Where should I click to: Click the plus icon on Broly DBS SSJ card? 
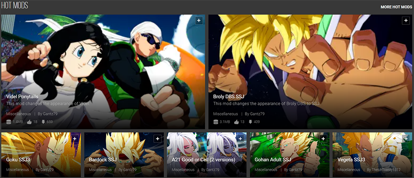point(406,21)
